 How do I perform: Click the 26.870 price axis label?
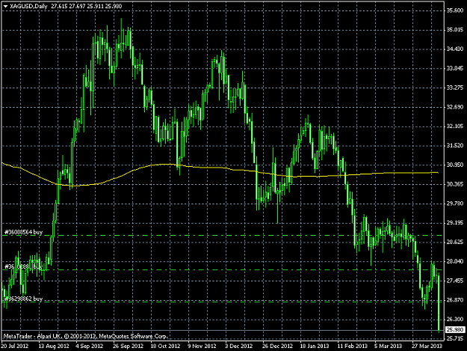click(455, 299)
